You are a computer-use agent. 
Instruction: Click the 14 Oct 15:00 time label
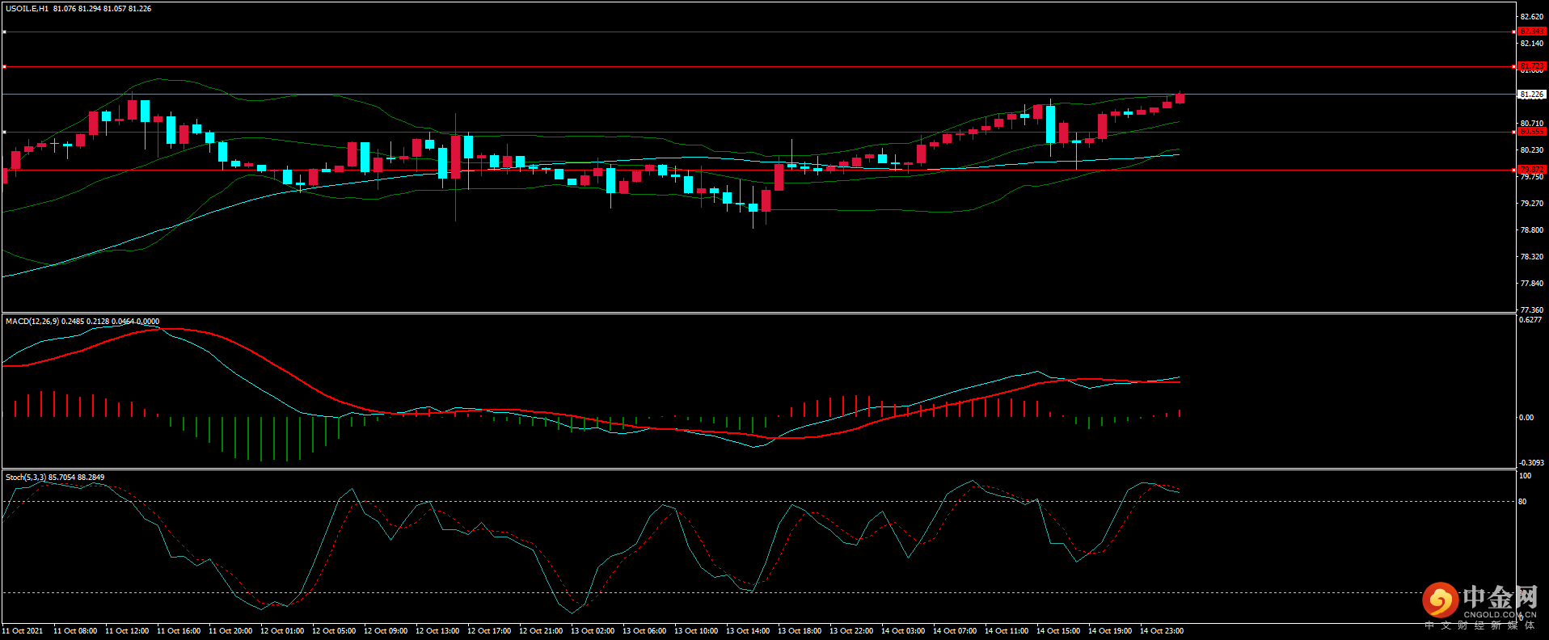[x=1058, y=631]
